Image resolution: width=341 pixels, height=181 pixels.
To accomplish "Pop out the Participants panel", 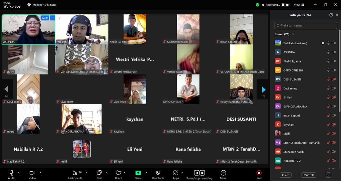I will point(331,15).
